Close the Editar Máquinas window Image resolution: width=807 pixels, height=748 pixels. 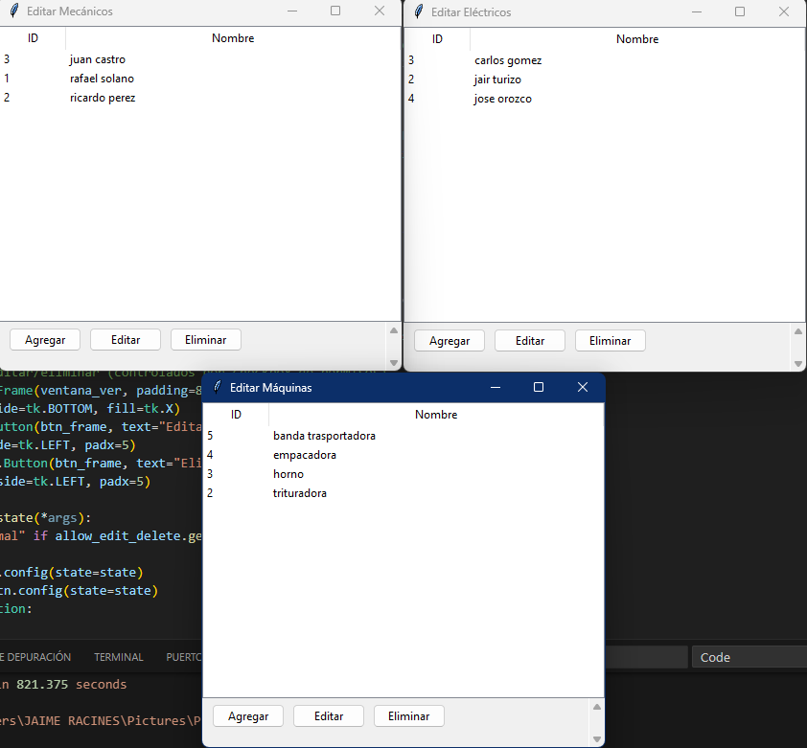coord(583,387)
